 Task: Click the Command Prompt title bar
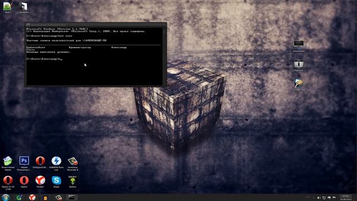[95, 25]
